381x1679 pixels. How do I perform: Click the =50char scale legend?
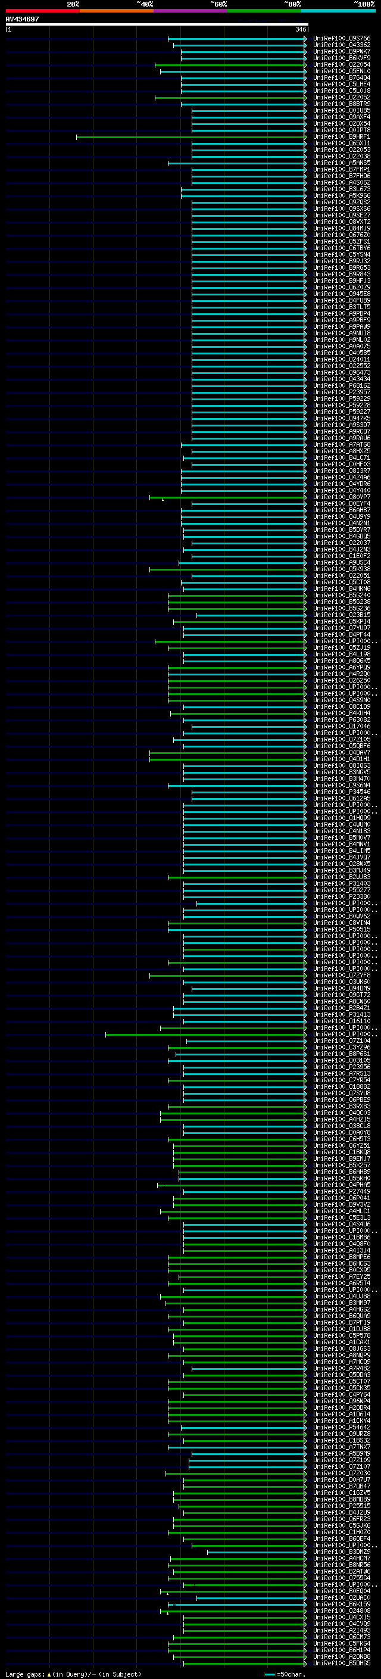click(x=285, y=1674)
